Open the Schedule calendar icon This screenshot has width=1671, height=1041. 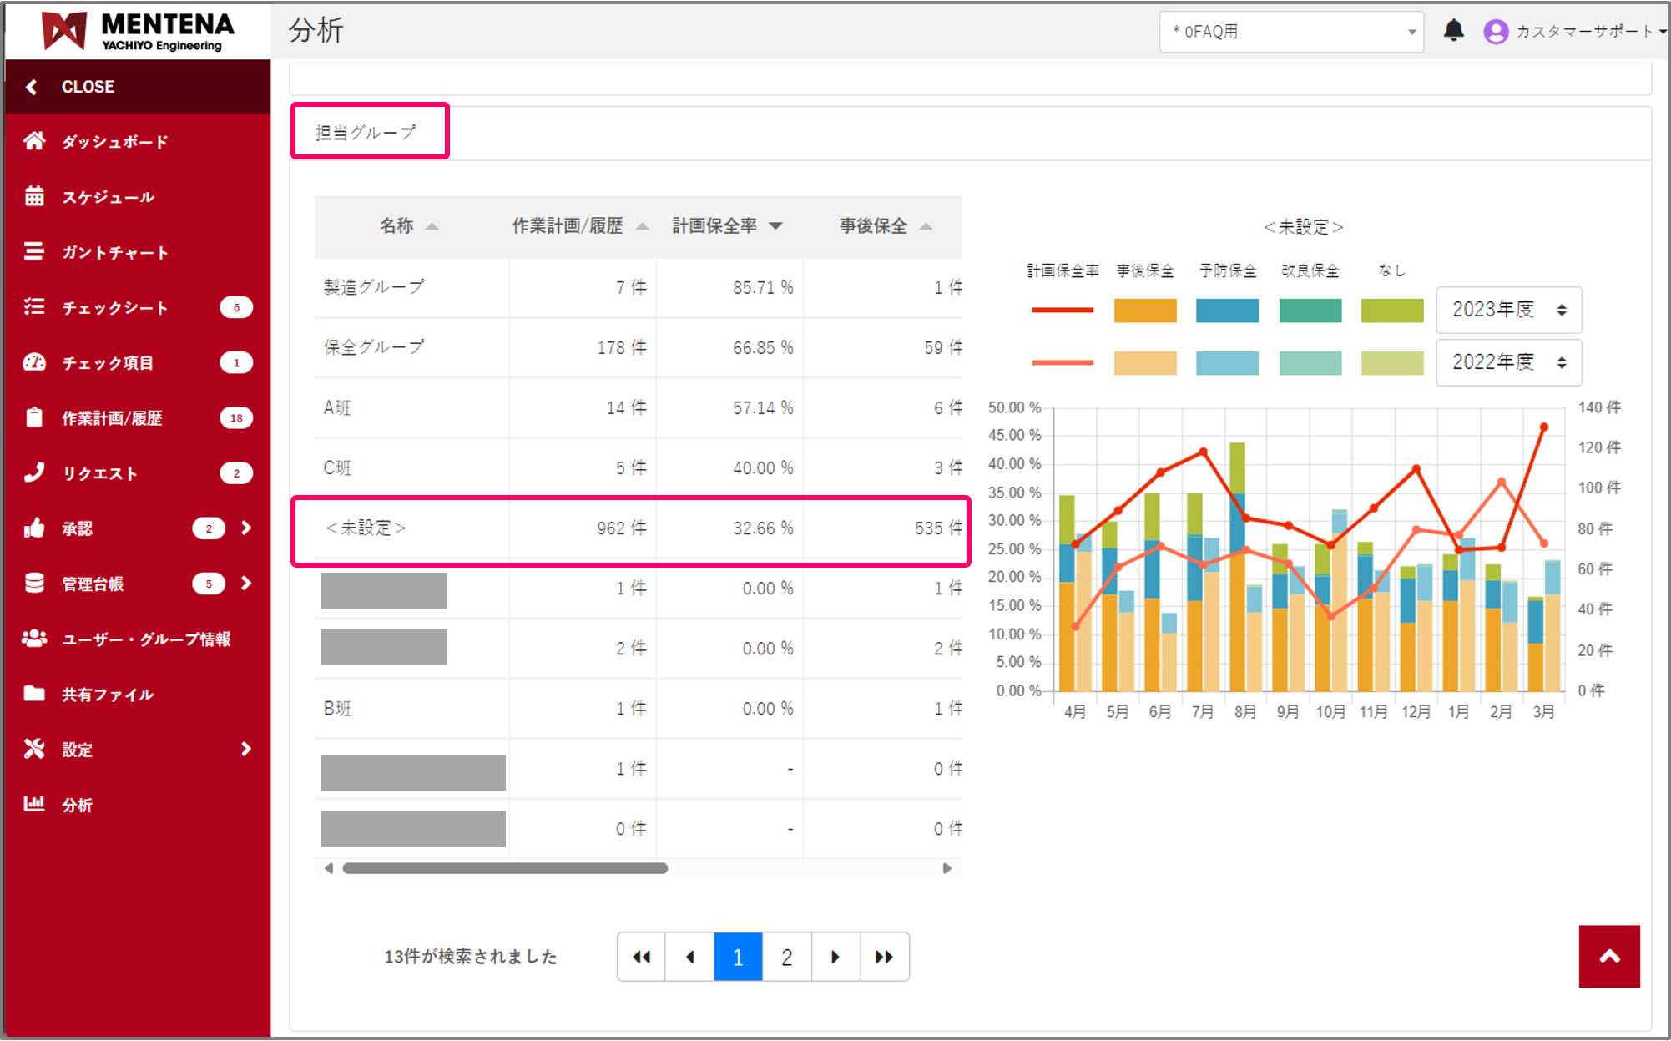[x=34, y=196]
